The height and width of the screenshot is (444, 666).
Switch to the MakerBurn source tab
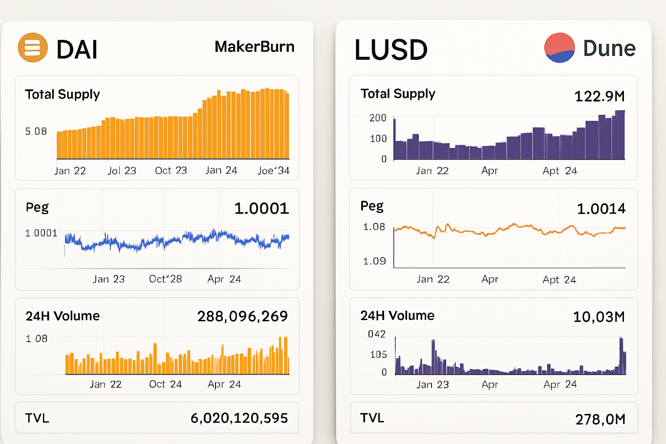click(x=255, y=47)
